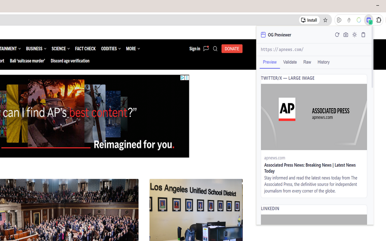Open the History tab

323,62
